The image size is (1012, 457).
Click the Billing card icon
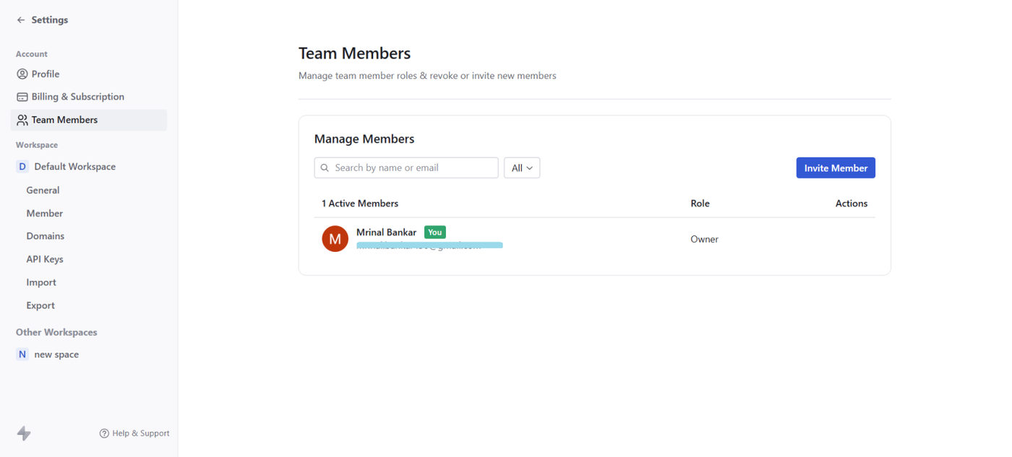(x=22, y=97)
